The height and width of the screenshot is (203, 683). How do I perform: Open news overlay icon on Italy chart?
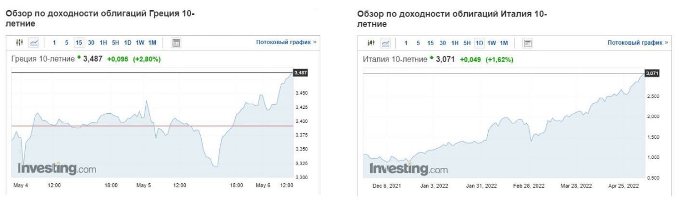pyautogui.click(x=527, y=43)
